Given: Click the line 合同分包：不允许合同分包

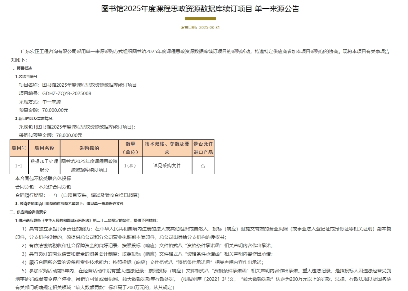Looking at the screenshot, I should (43, 187).
